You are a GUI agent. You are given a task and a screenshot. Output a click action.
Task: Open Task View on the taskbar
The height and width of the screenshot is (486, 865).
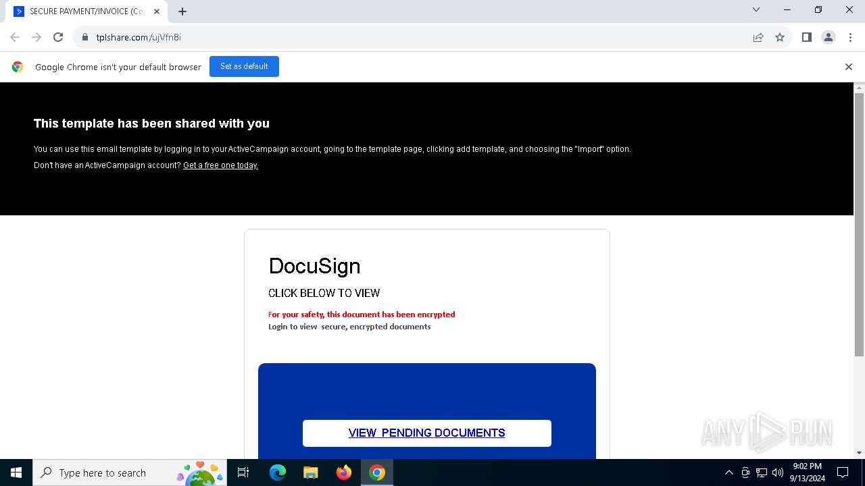243,473
